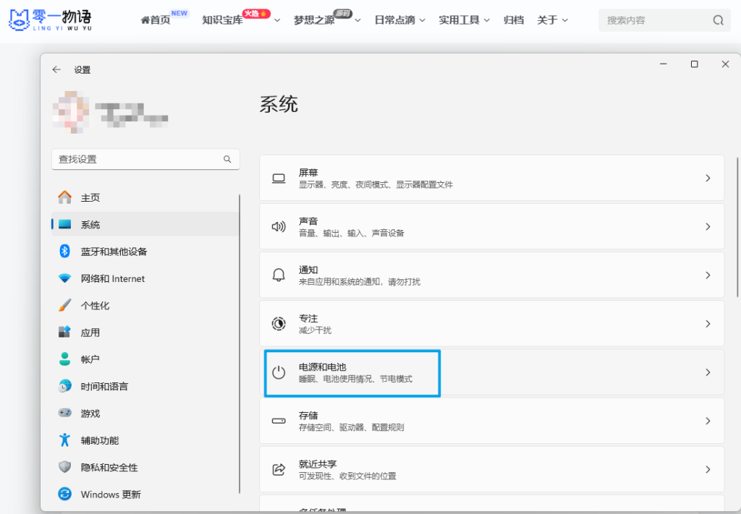Open the 首页 menu item
741x514 pixels.
(x=156, y=20)
